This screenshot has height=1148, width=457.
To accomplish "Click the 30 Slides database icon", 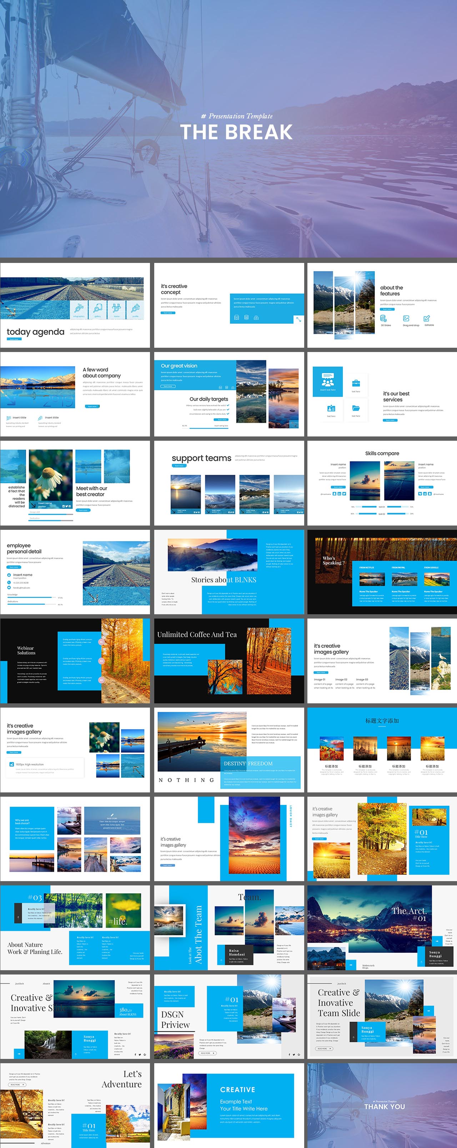I will click(x=383, y=318).
